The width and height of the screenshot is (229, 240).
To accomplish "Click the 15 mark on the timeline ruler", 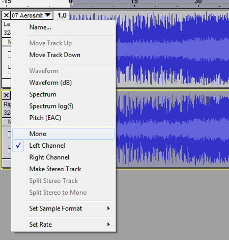I will [134, 2].
